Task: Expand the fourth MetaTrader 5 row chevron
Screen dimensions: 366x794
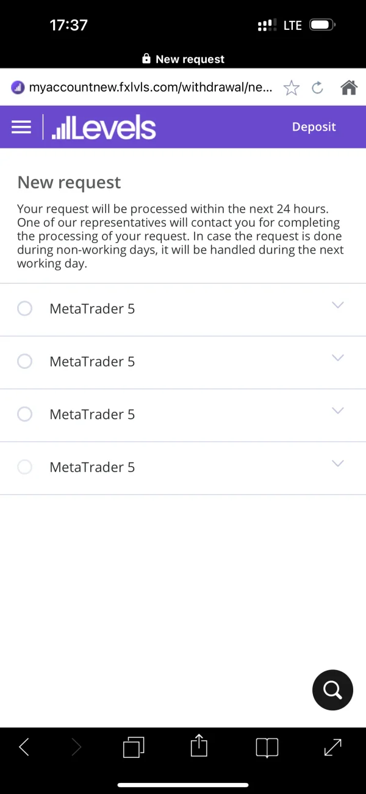Action: click(337, 464)
